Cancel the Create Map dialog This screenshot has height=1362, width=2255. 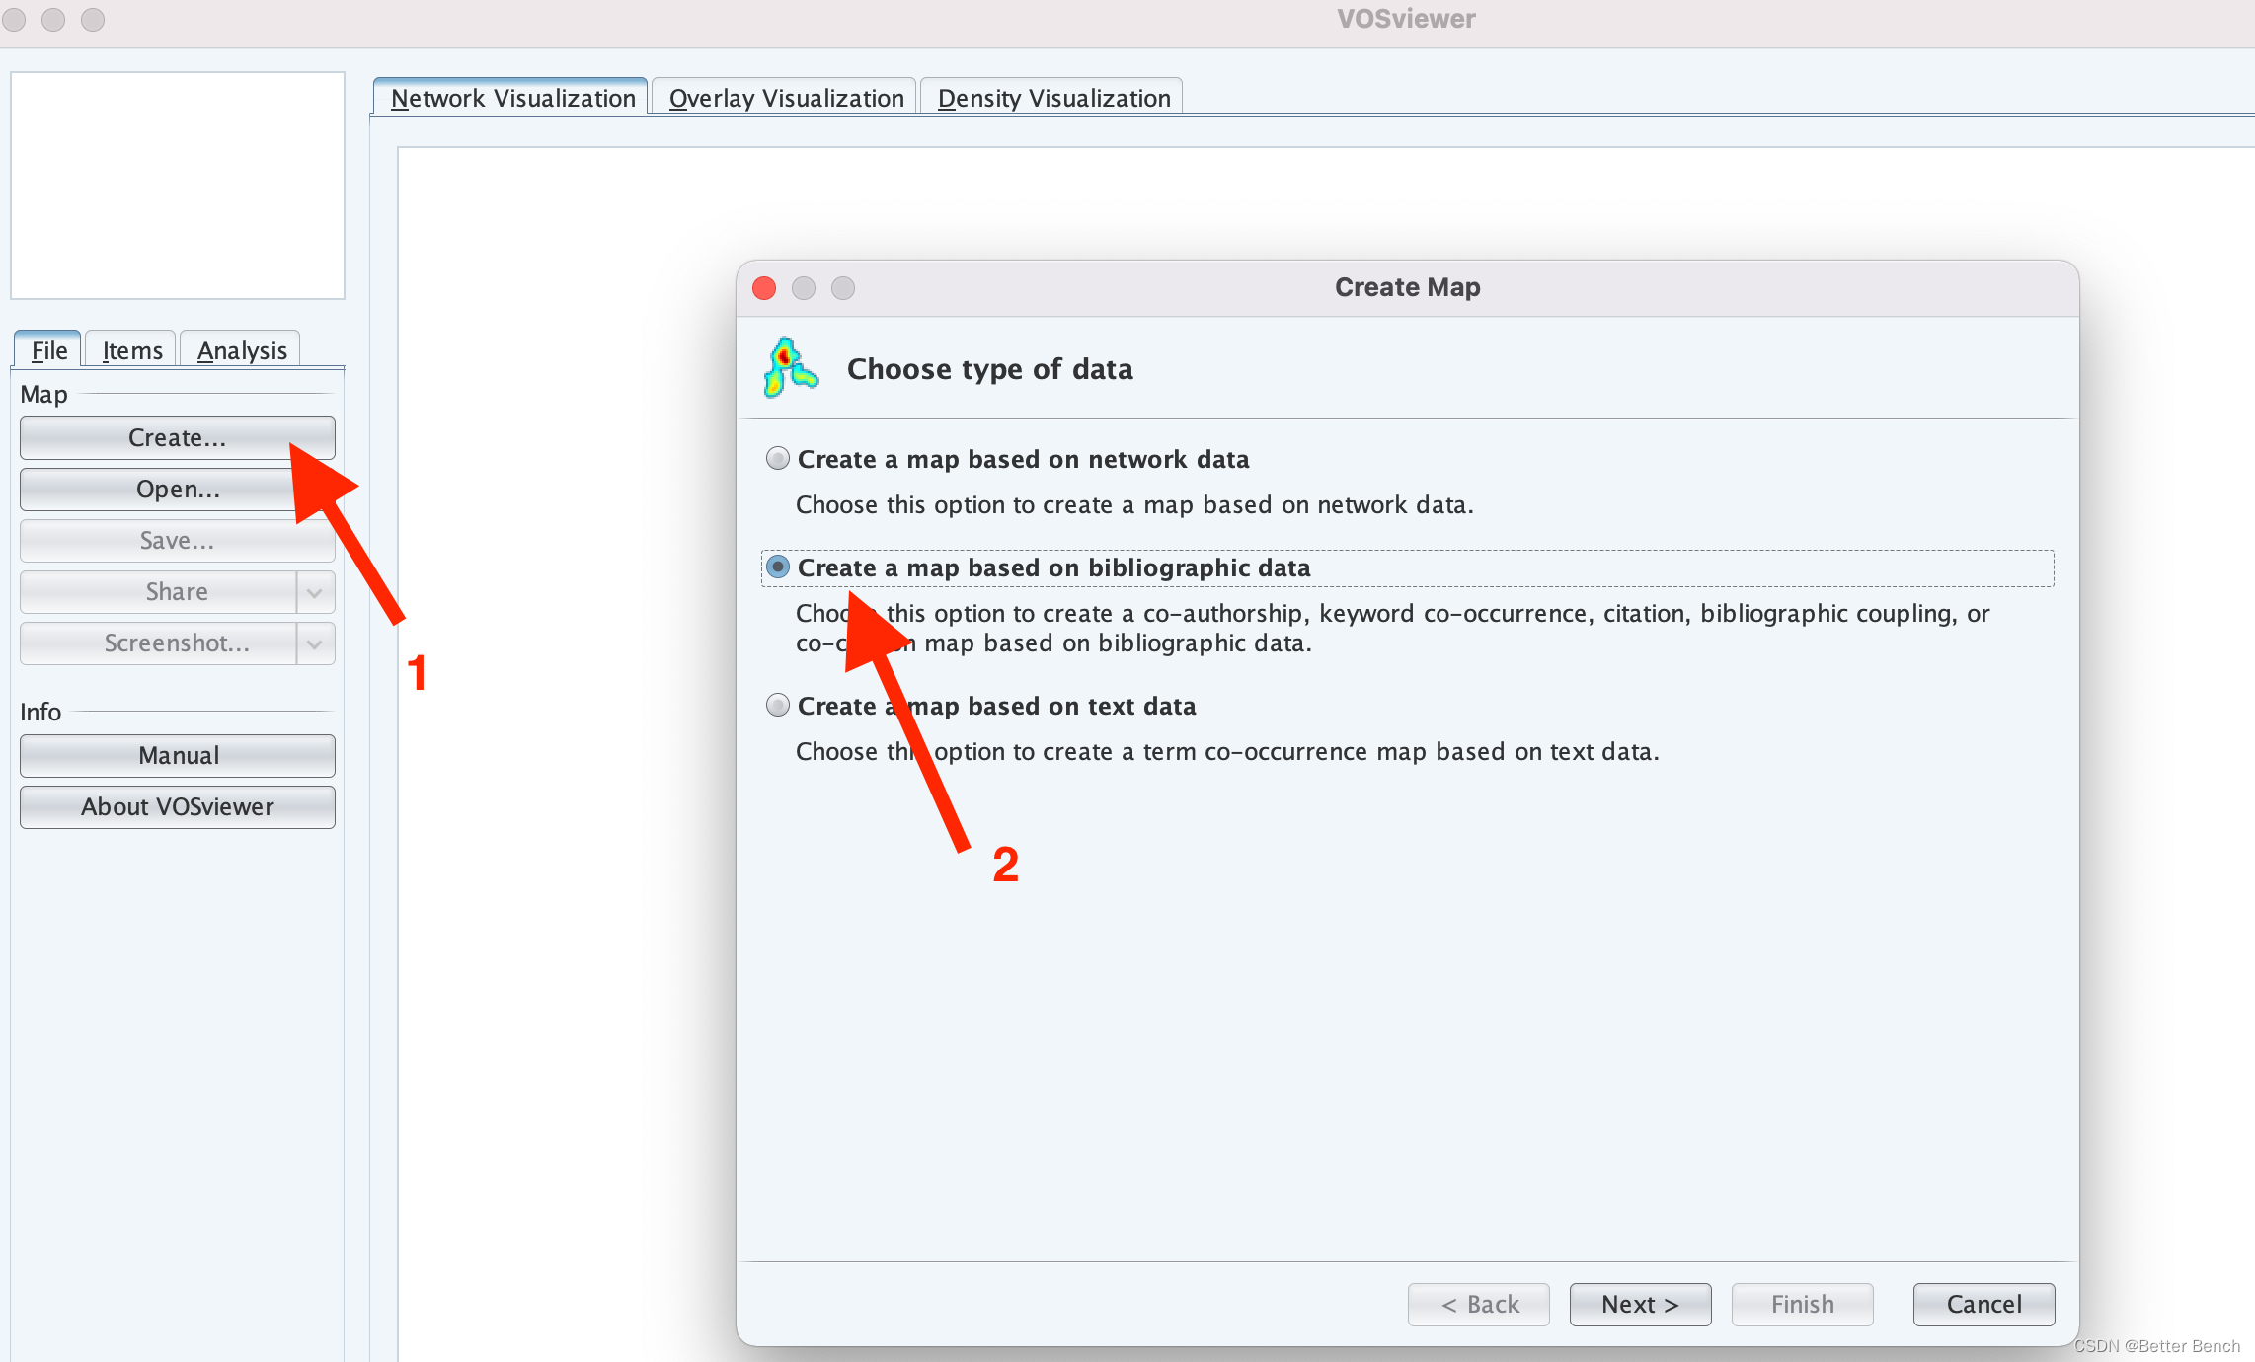1983,1304
